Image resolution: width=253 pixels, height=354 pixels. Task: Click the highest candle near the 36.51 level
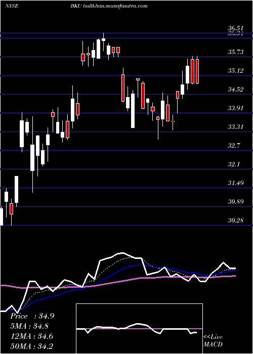pos(103,42)
